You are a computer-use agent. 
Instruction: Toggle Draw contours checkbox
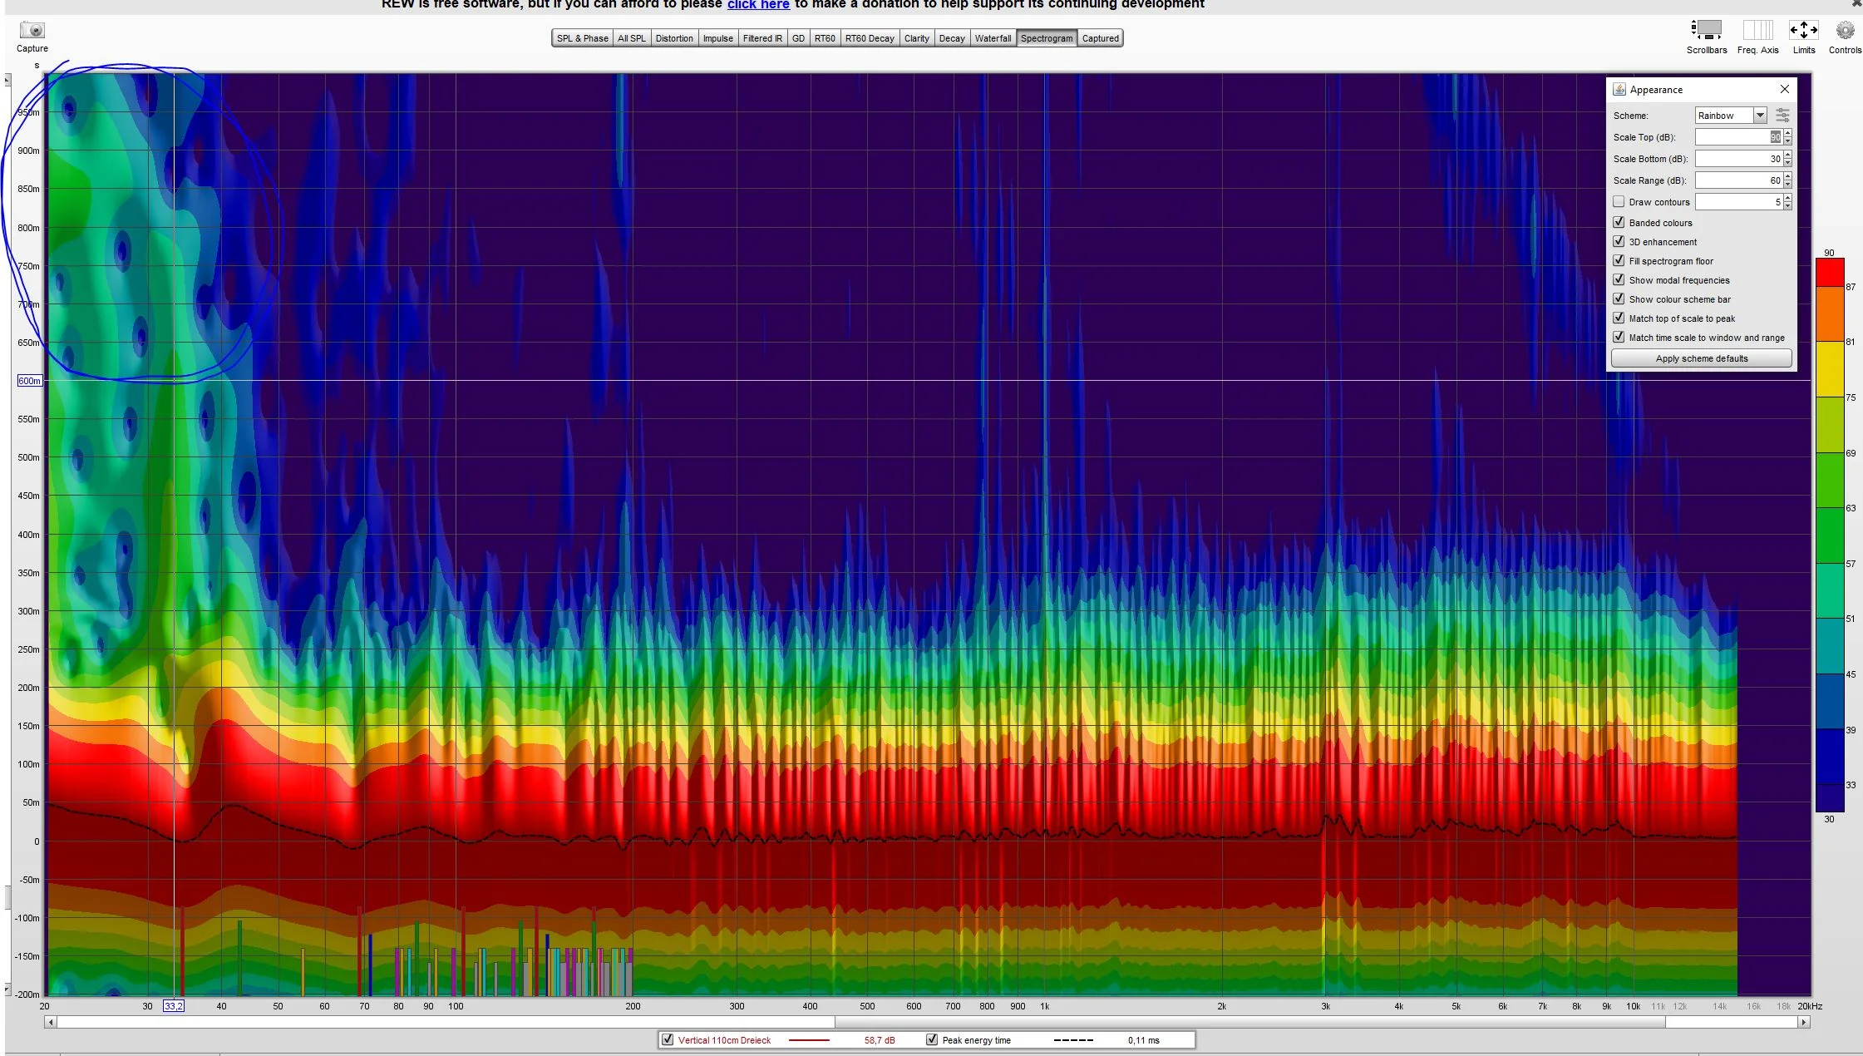tap(1619, 202)
